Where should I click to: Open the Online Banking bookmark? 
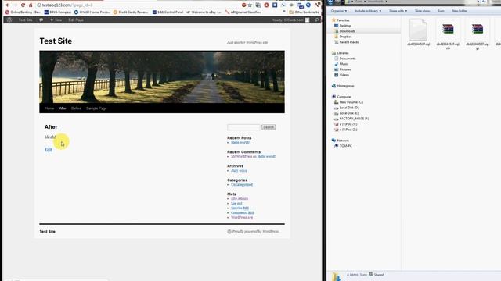click(x=23, y=12)
